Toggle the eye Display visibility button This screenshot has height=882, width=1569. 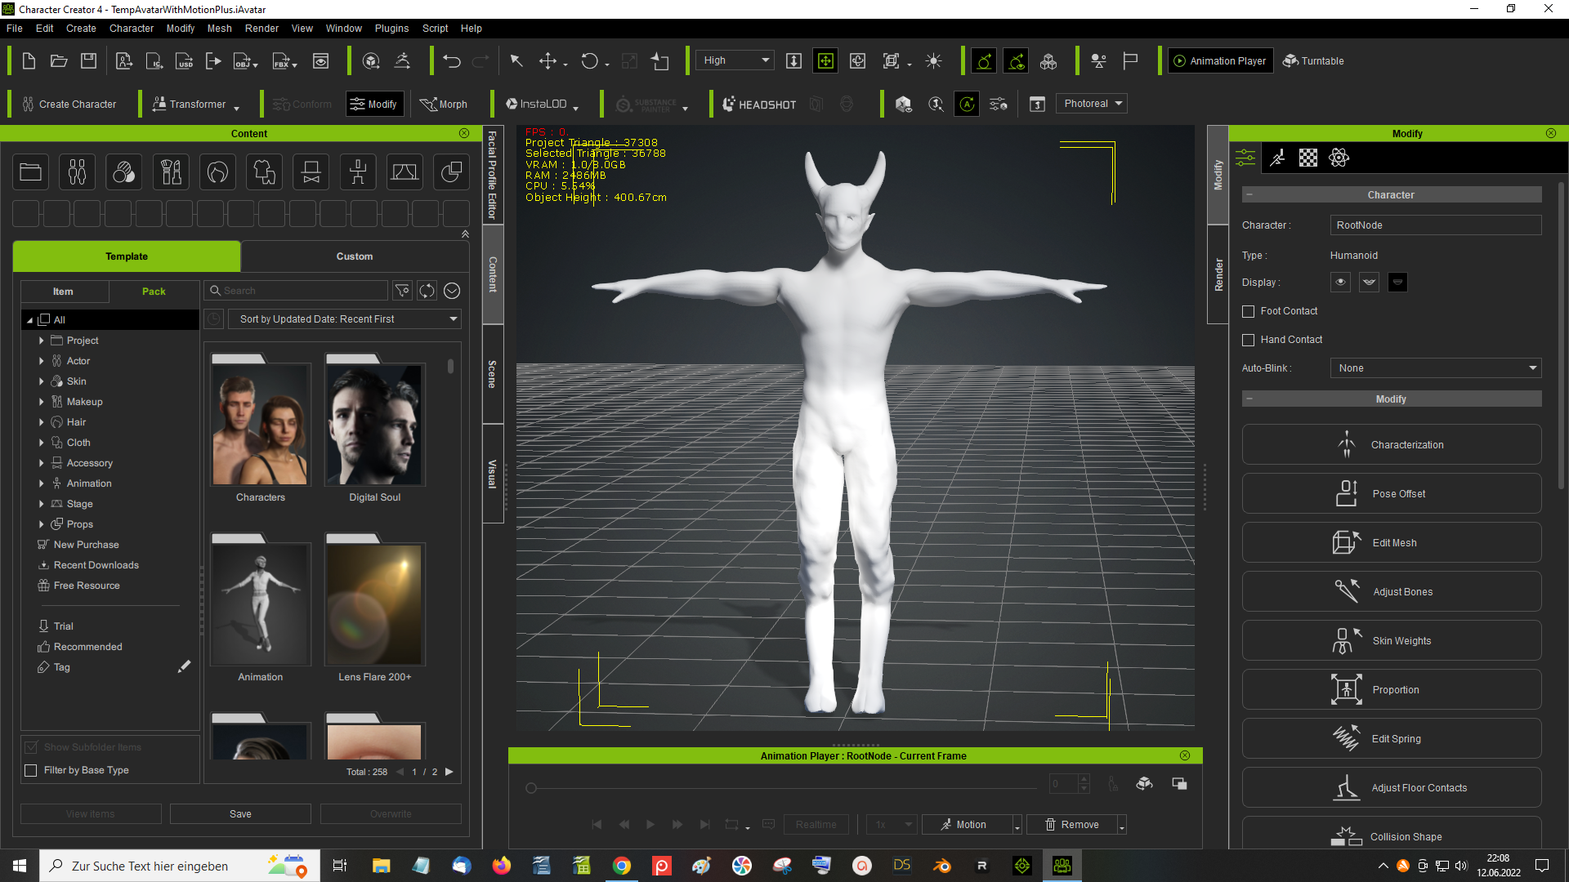pos(1340,283)
